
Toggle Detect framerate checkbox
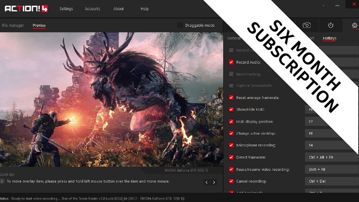click(231, 157)
